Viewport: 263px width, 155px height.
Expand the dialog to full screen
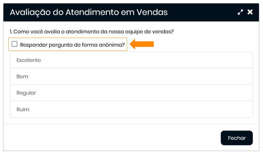pyautogui.click(x=240, y=12)
